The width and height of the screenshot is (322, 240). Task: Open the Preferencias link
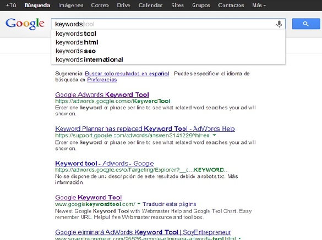[x=102, y=80]
